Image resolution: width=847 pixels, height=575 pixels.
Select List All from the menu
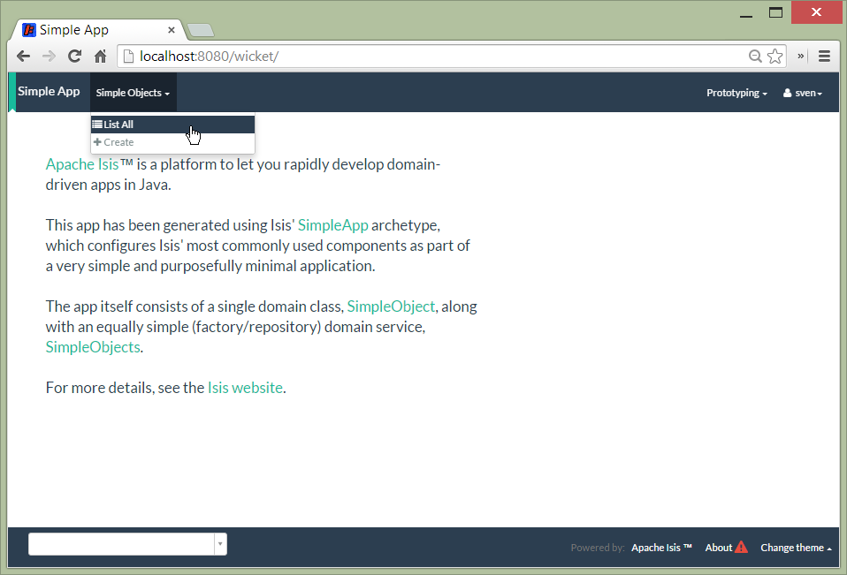coord(118,125)
